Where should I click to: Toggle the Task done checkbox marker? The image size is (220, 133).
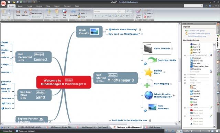pyautogui.click(x=191, y=69)
